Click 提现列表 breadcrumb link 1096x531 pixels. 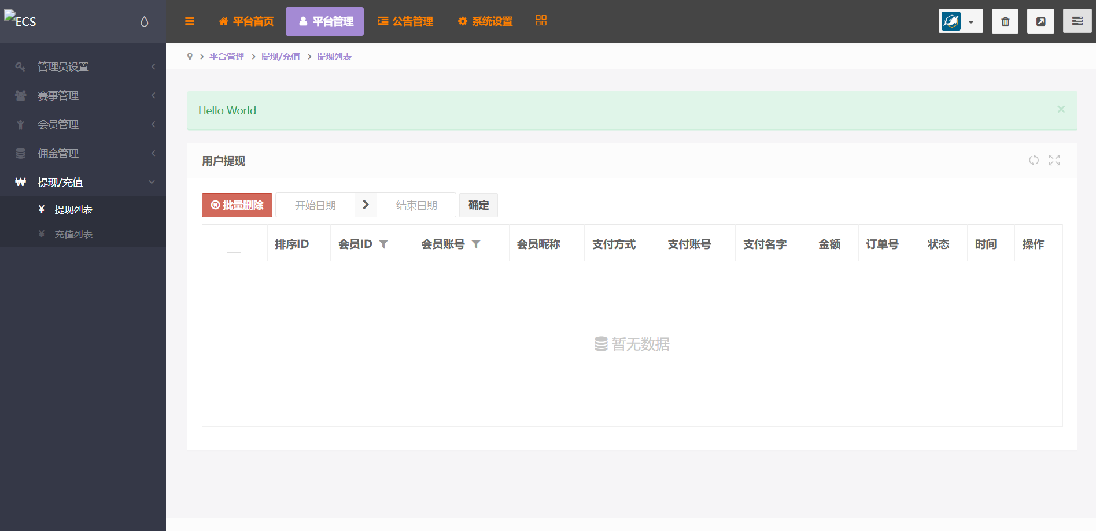(334, 57)
